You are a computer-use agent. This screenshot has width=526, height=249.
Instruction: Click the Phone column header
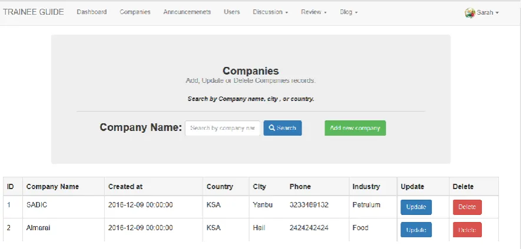pyautogui.click(x=300, y=187)
